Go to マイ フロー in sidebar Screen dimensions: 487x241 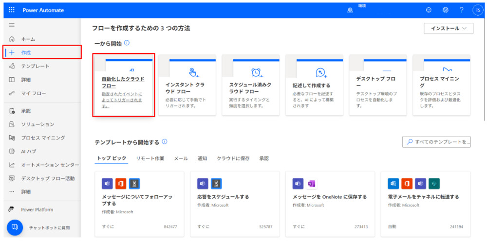pos(33,93)
